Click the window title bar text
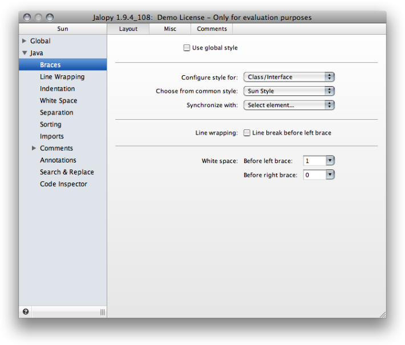This screenshot has height=345, width=405. 202,17
